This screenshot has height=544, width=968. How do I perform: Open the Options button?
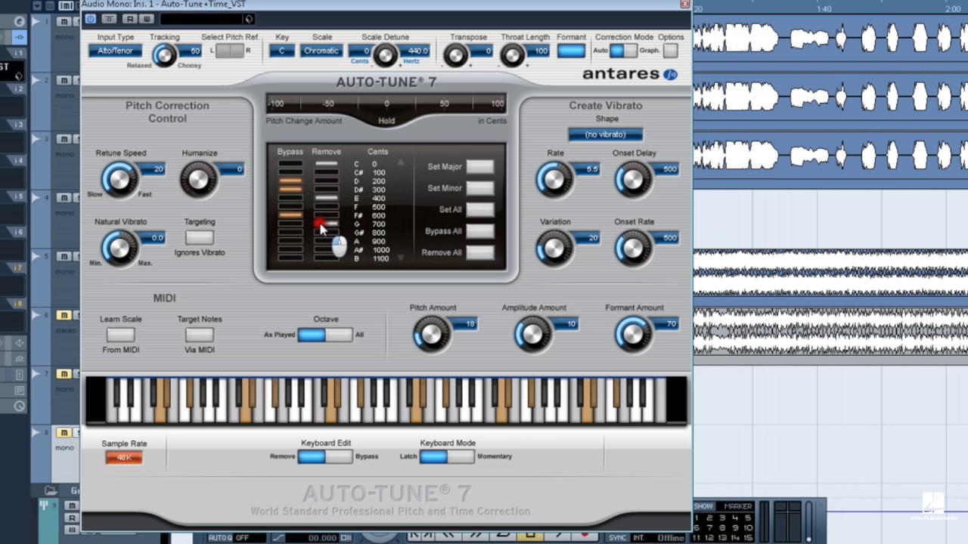(x=670, y=51)
